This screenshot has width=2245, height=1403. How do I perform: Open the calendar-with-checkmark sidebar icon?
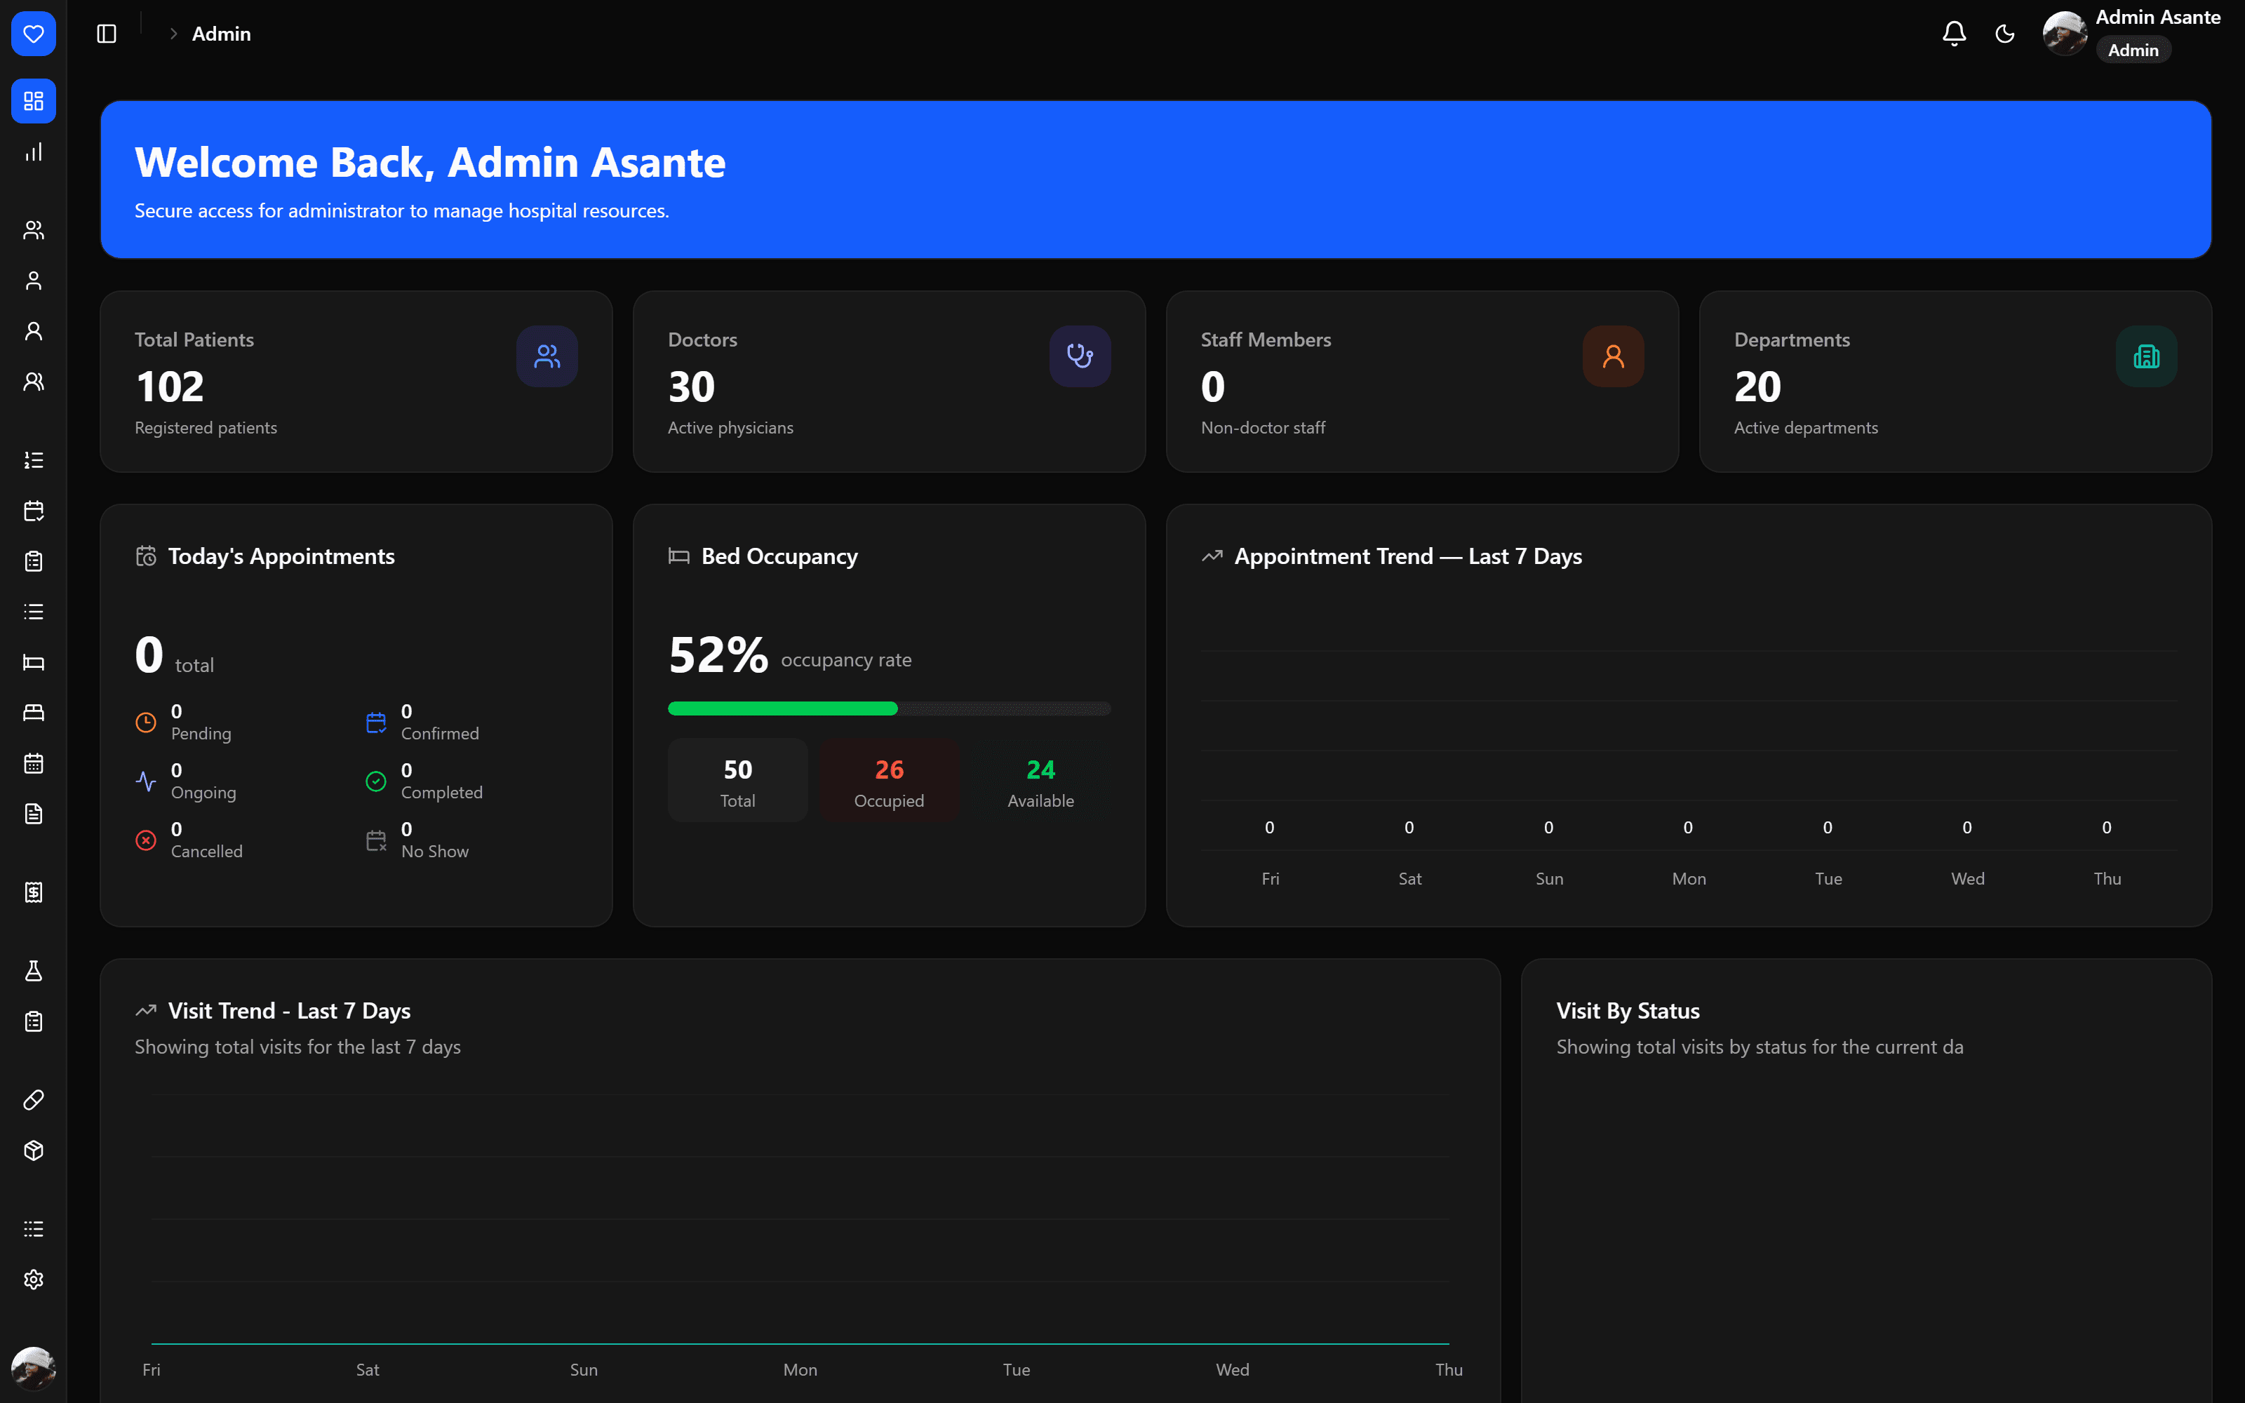[34, 511]
